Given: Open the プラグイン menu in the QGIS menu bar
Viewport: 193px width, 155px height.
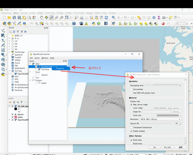Looking at the screenshot, I should pos(50,13).
